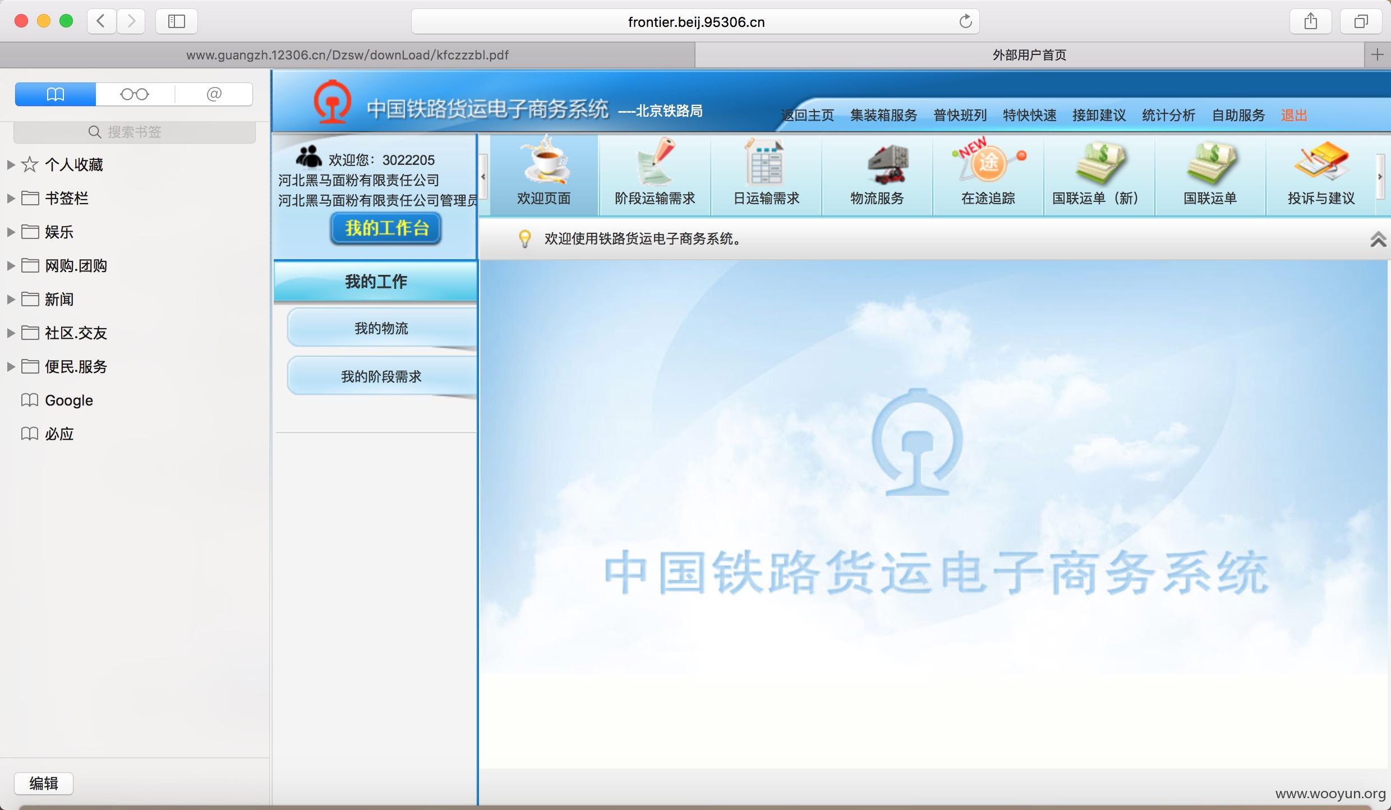Expand the 娱乐 folder

pyautogui.click(x=10, y=232)
